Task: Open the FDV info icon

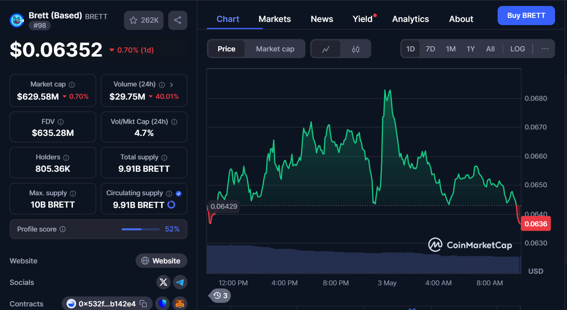Action: tap(61, 122)
